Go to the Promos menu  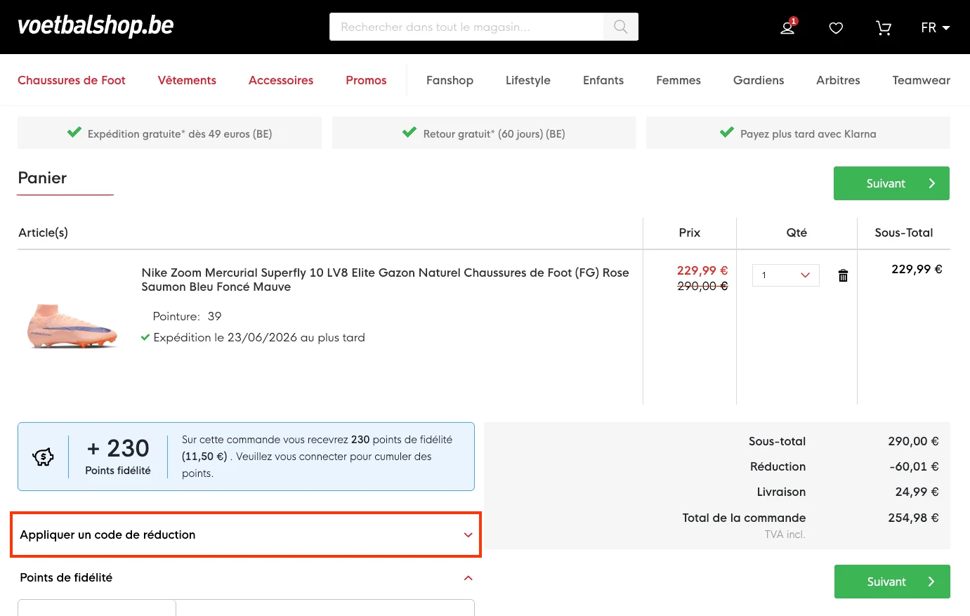click(366, 80)
